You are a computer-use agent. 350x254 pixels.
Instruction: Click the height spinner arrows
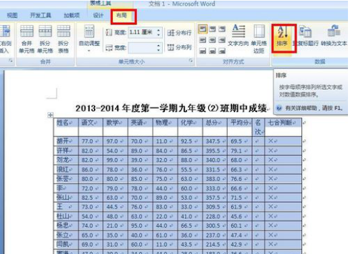click(159, 32)
